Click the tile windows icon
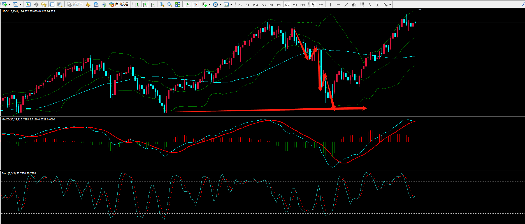525x224 pixels. [x=178, y=4]
